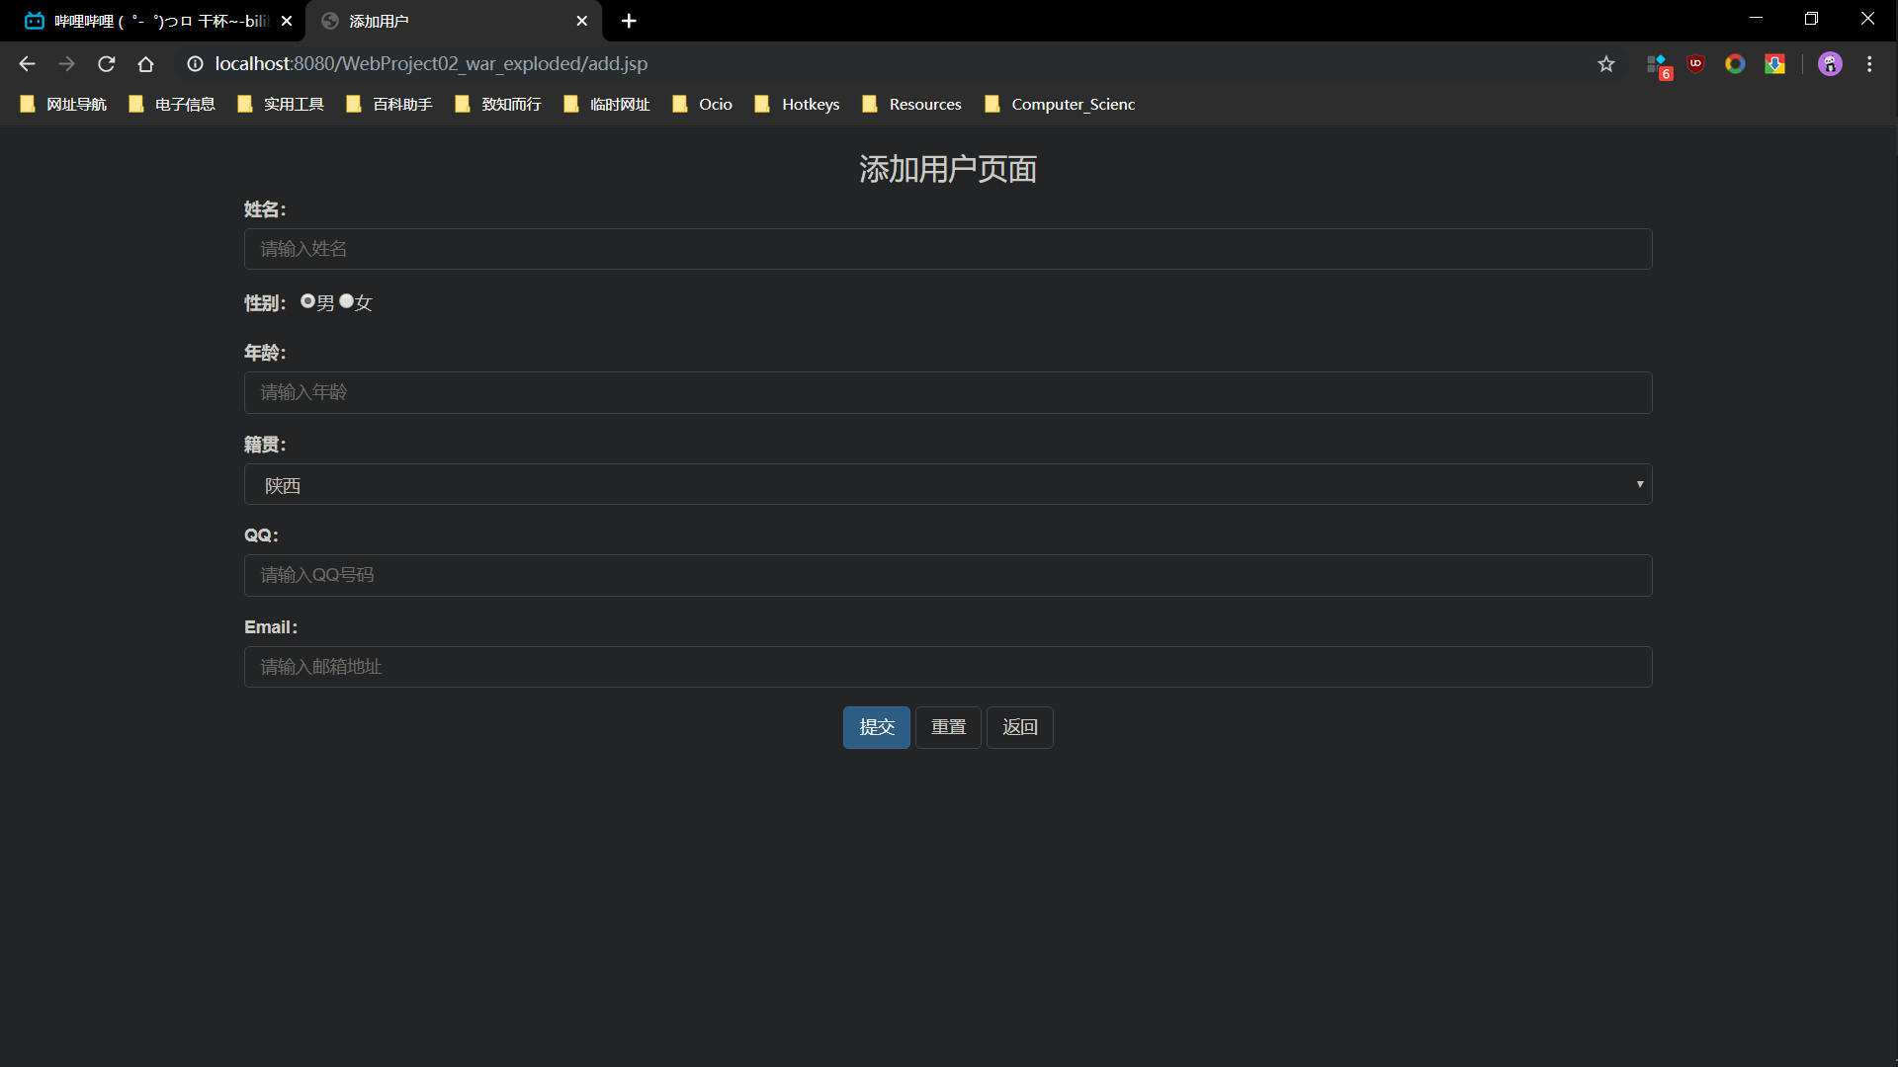
Task: Close the bilibili tab
Action: 287,21
